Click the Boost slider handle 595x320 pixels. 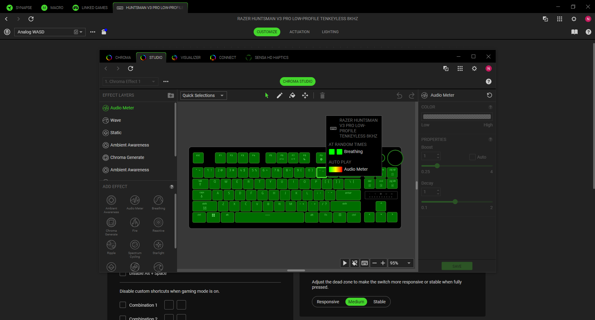[x=437, y=166]
